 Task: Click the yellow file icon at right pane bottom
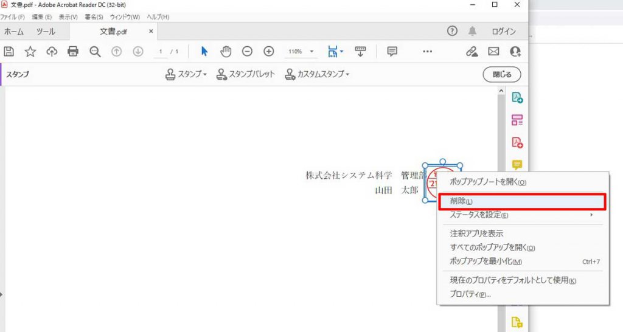[x=517, y=322]
